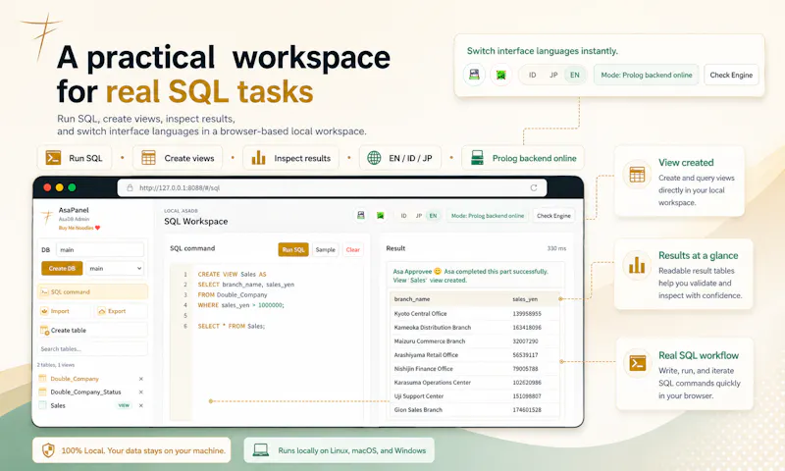Remove the Double_Company_Status table with its X

pyautogui.click(x=140, y=392)
